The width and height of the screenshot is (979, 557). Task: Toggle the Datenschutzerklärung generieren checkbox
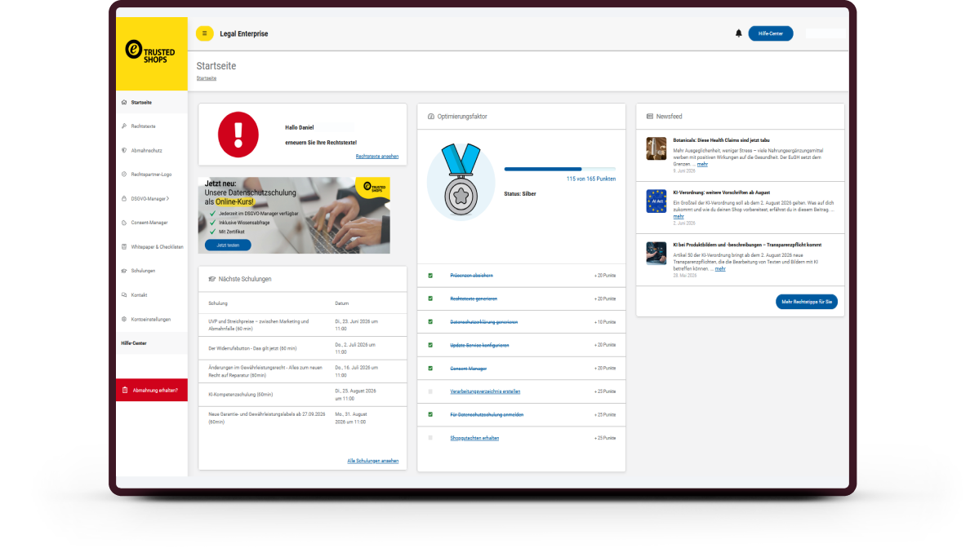point(430,322)
